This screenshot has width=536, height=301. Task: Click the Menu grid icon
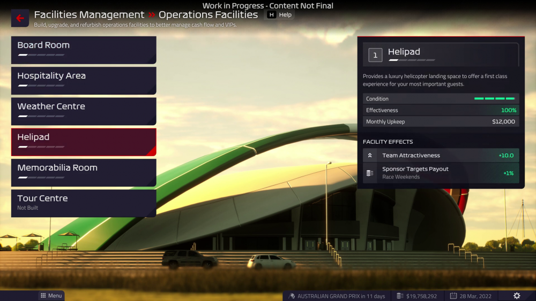[x=43, y=296]
